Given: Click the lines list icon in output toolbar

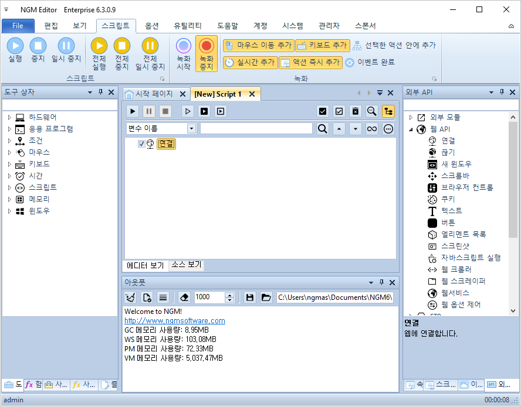Looking at the screenshot, I should [163, 297].
